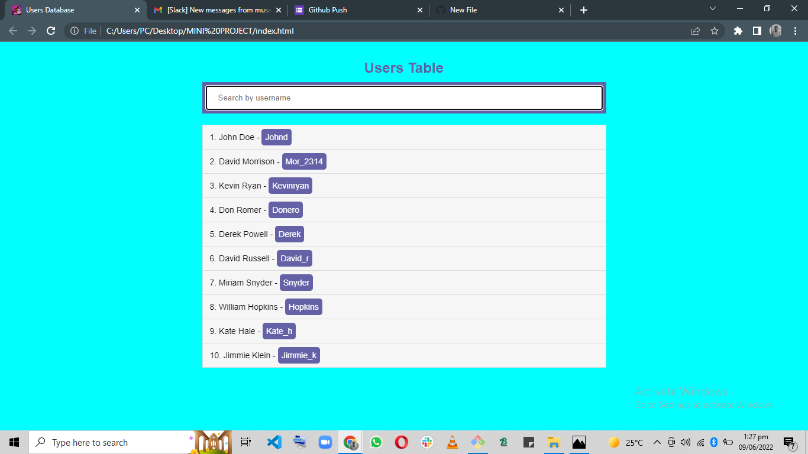Click the Search by username field
808x454 pixels.
(404, 98)
